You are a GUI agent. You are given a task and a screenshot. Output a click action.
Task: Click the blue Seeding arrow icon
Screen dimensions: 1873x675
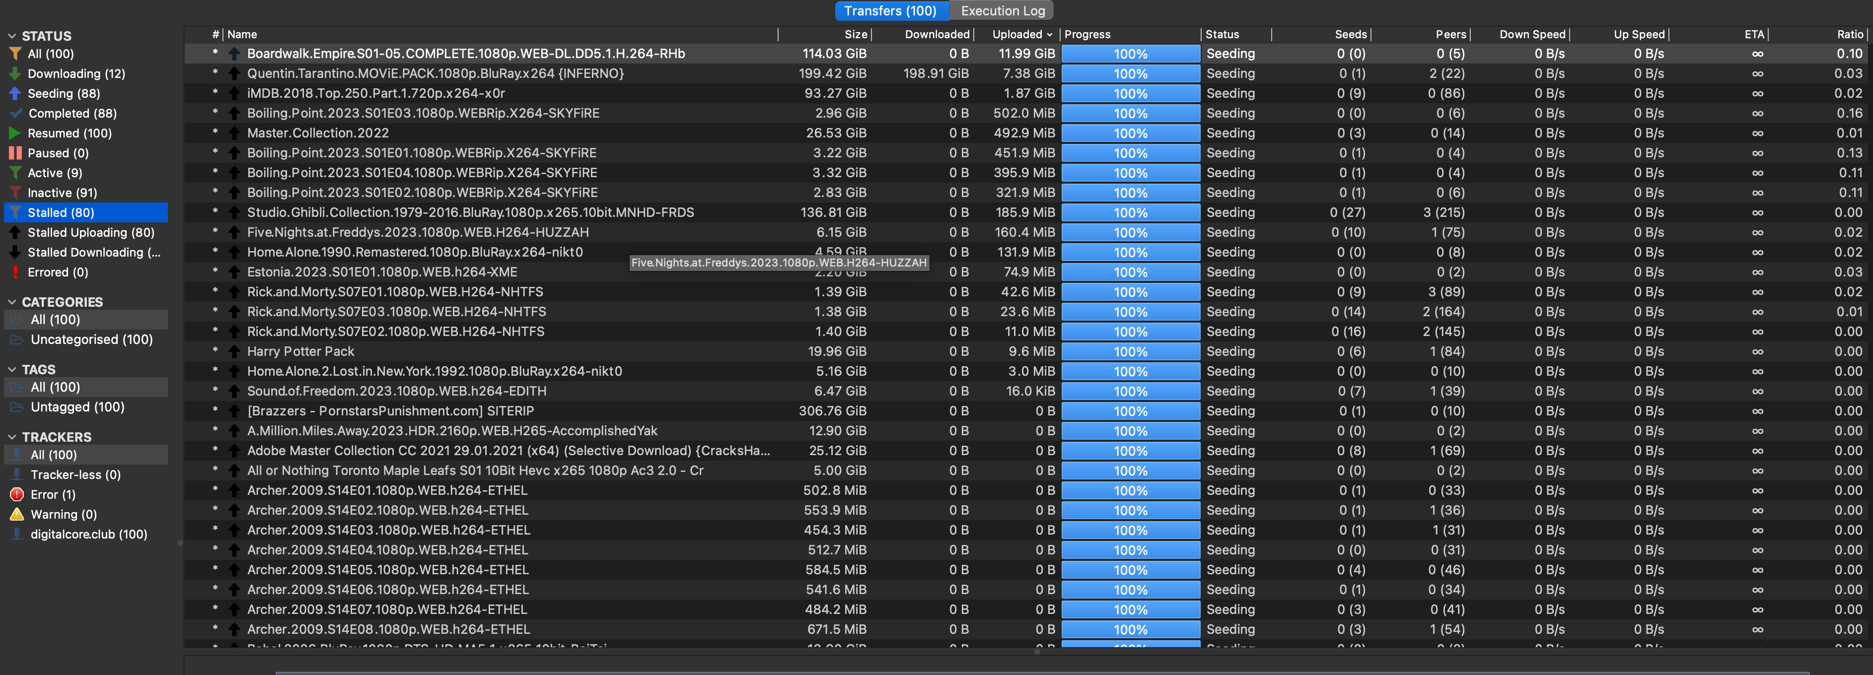14,93
